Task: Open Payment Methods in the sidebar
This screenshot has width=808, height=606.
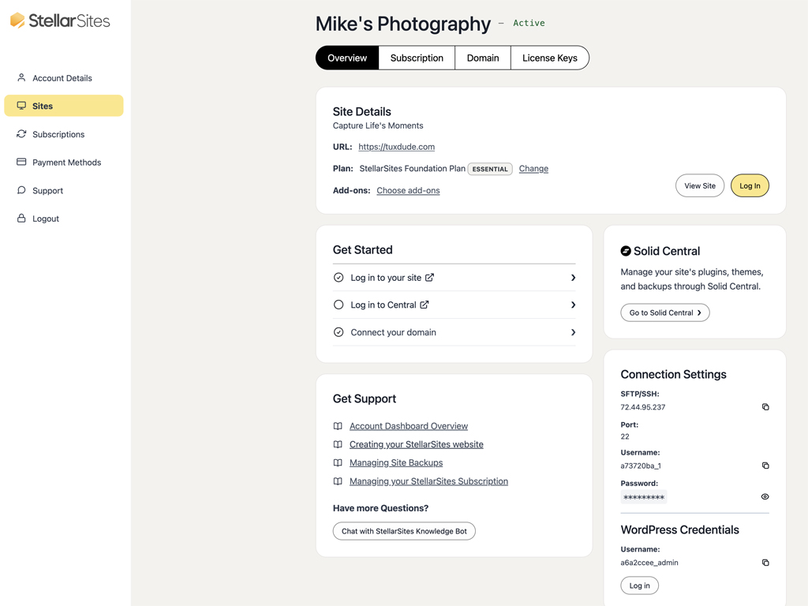Action: click(64, 162)
